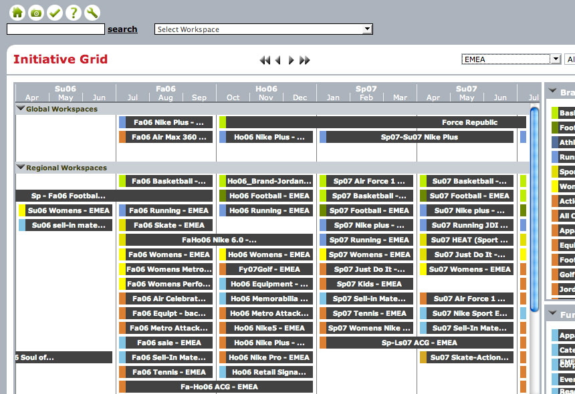Open the Select Workspace dropdown
The height and width of the screenshot is (394, 575).
coord(263,29)
